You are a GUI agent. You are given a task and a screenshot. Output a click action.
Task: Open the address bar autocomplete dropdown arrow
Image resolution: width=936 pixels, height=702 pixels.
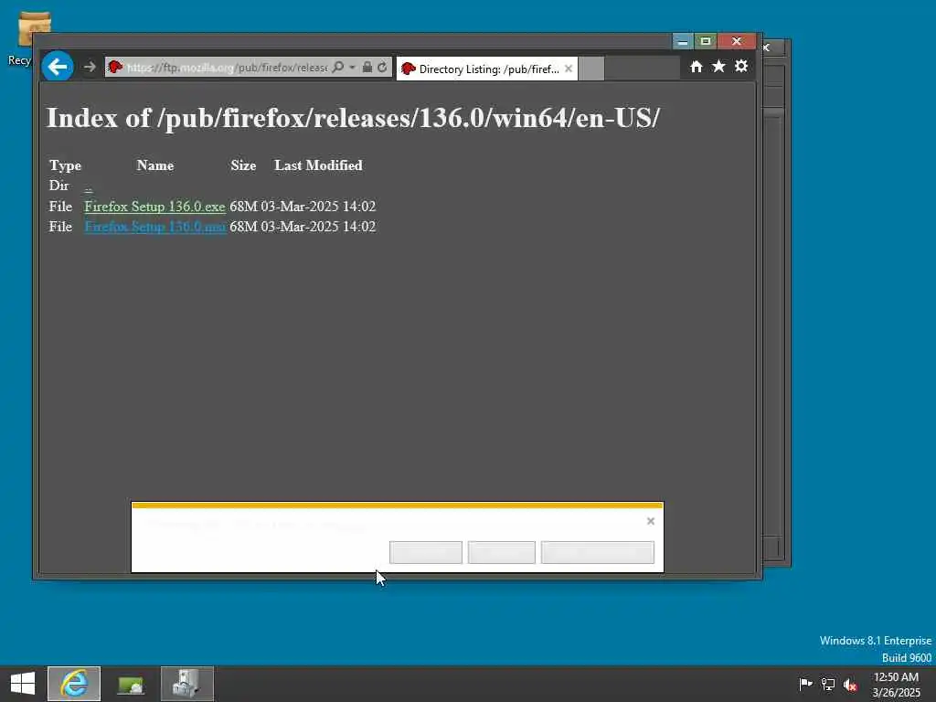pos(352,67)
